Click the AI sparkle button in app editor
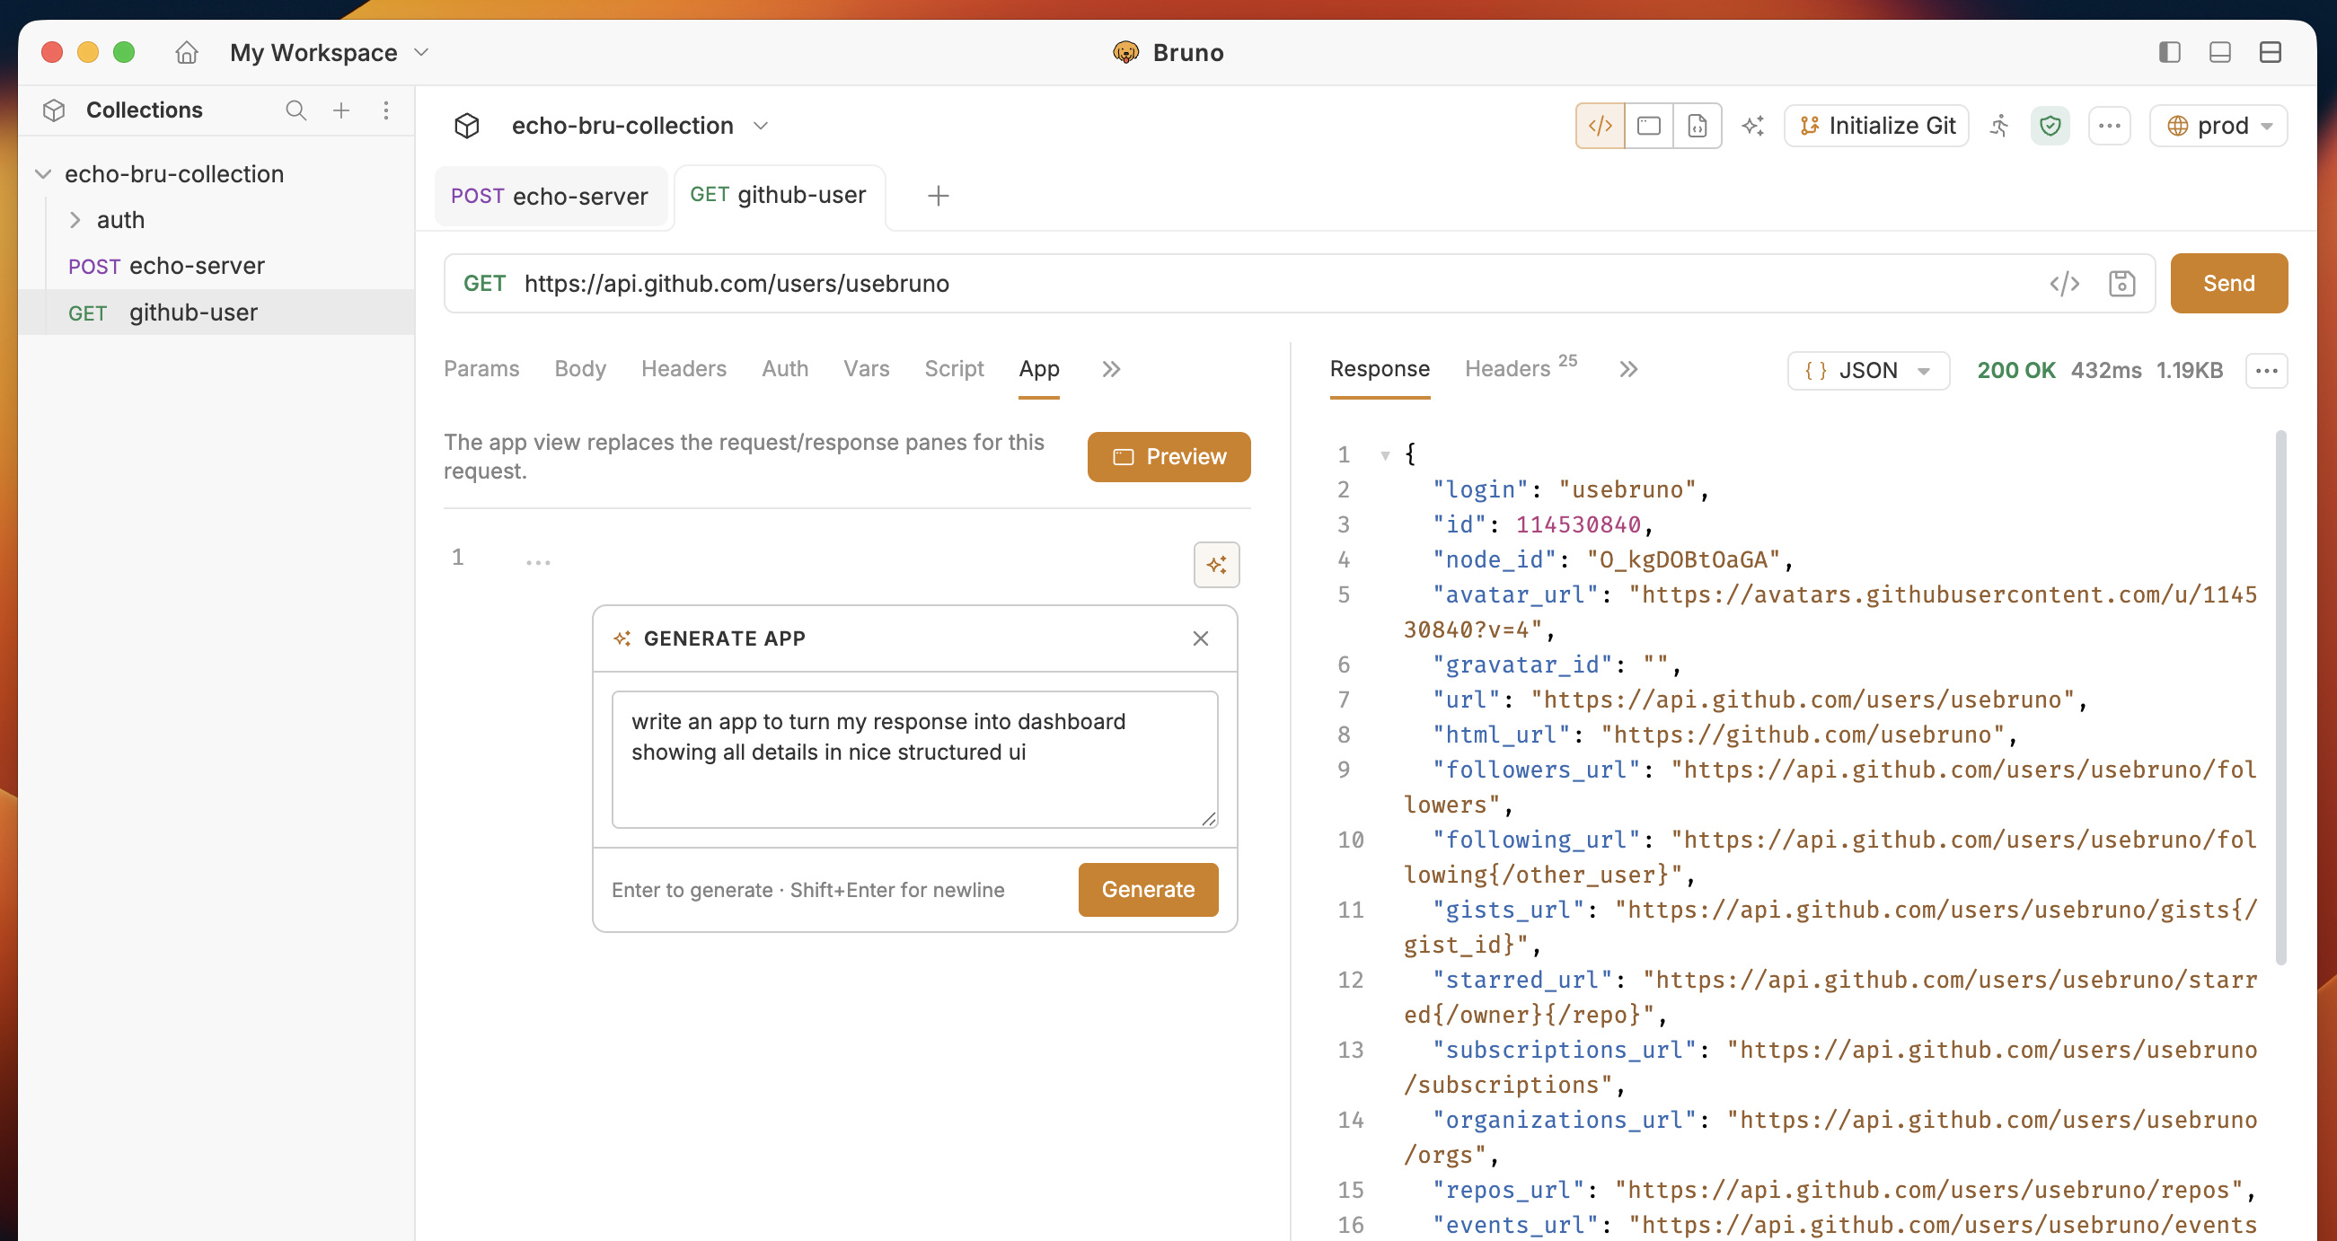This screenshot has height=1241, width=2337. [x=1217, y=565]
